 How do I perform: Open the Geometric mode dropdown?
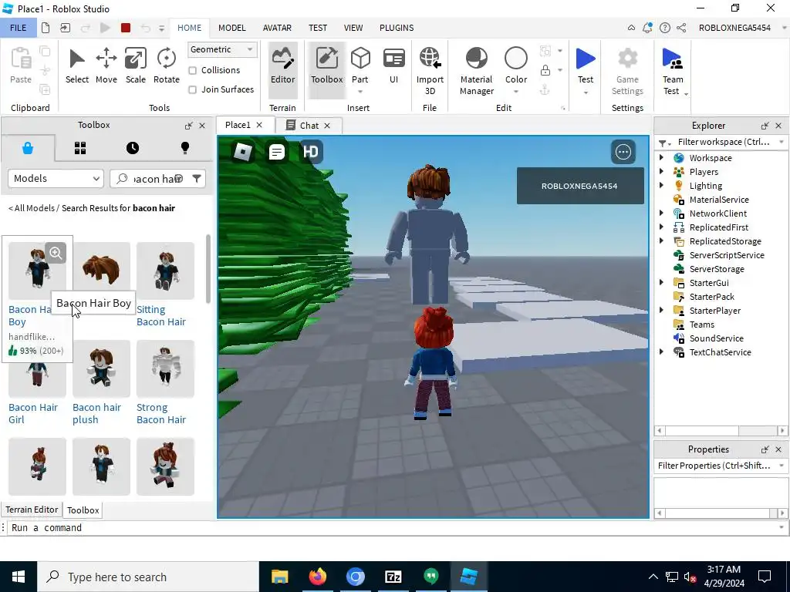[x=221, y=49]
